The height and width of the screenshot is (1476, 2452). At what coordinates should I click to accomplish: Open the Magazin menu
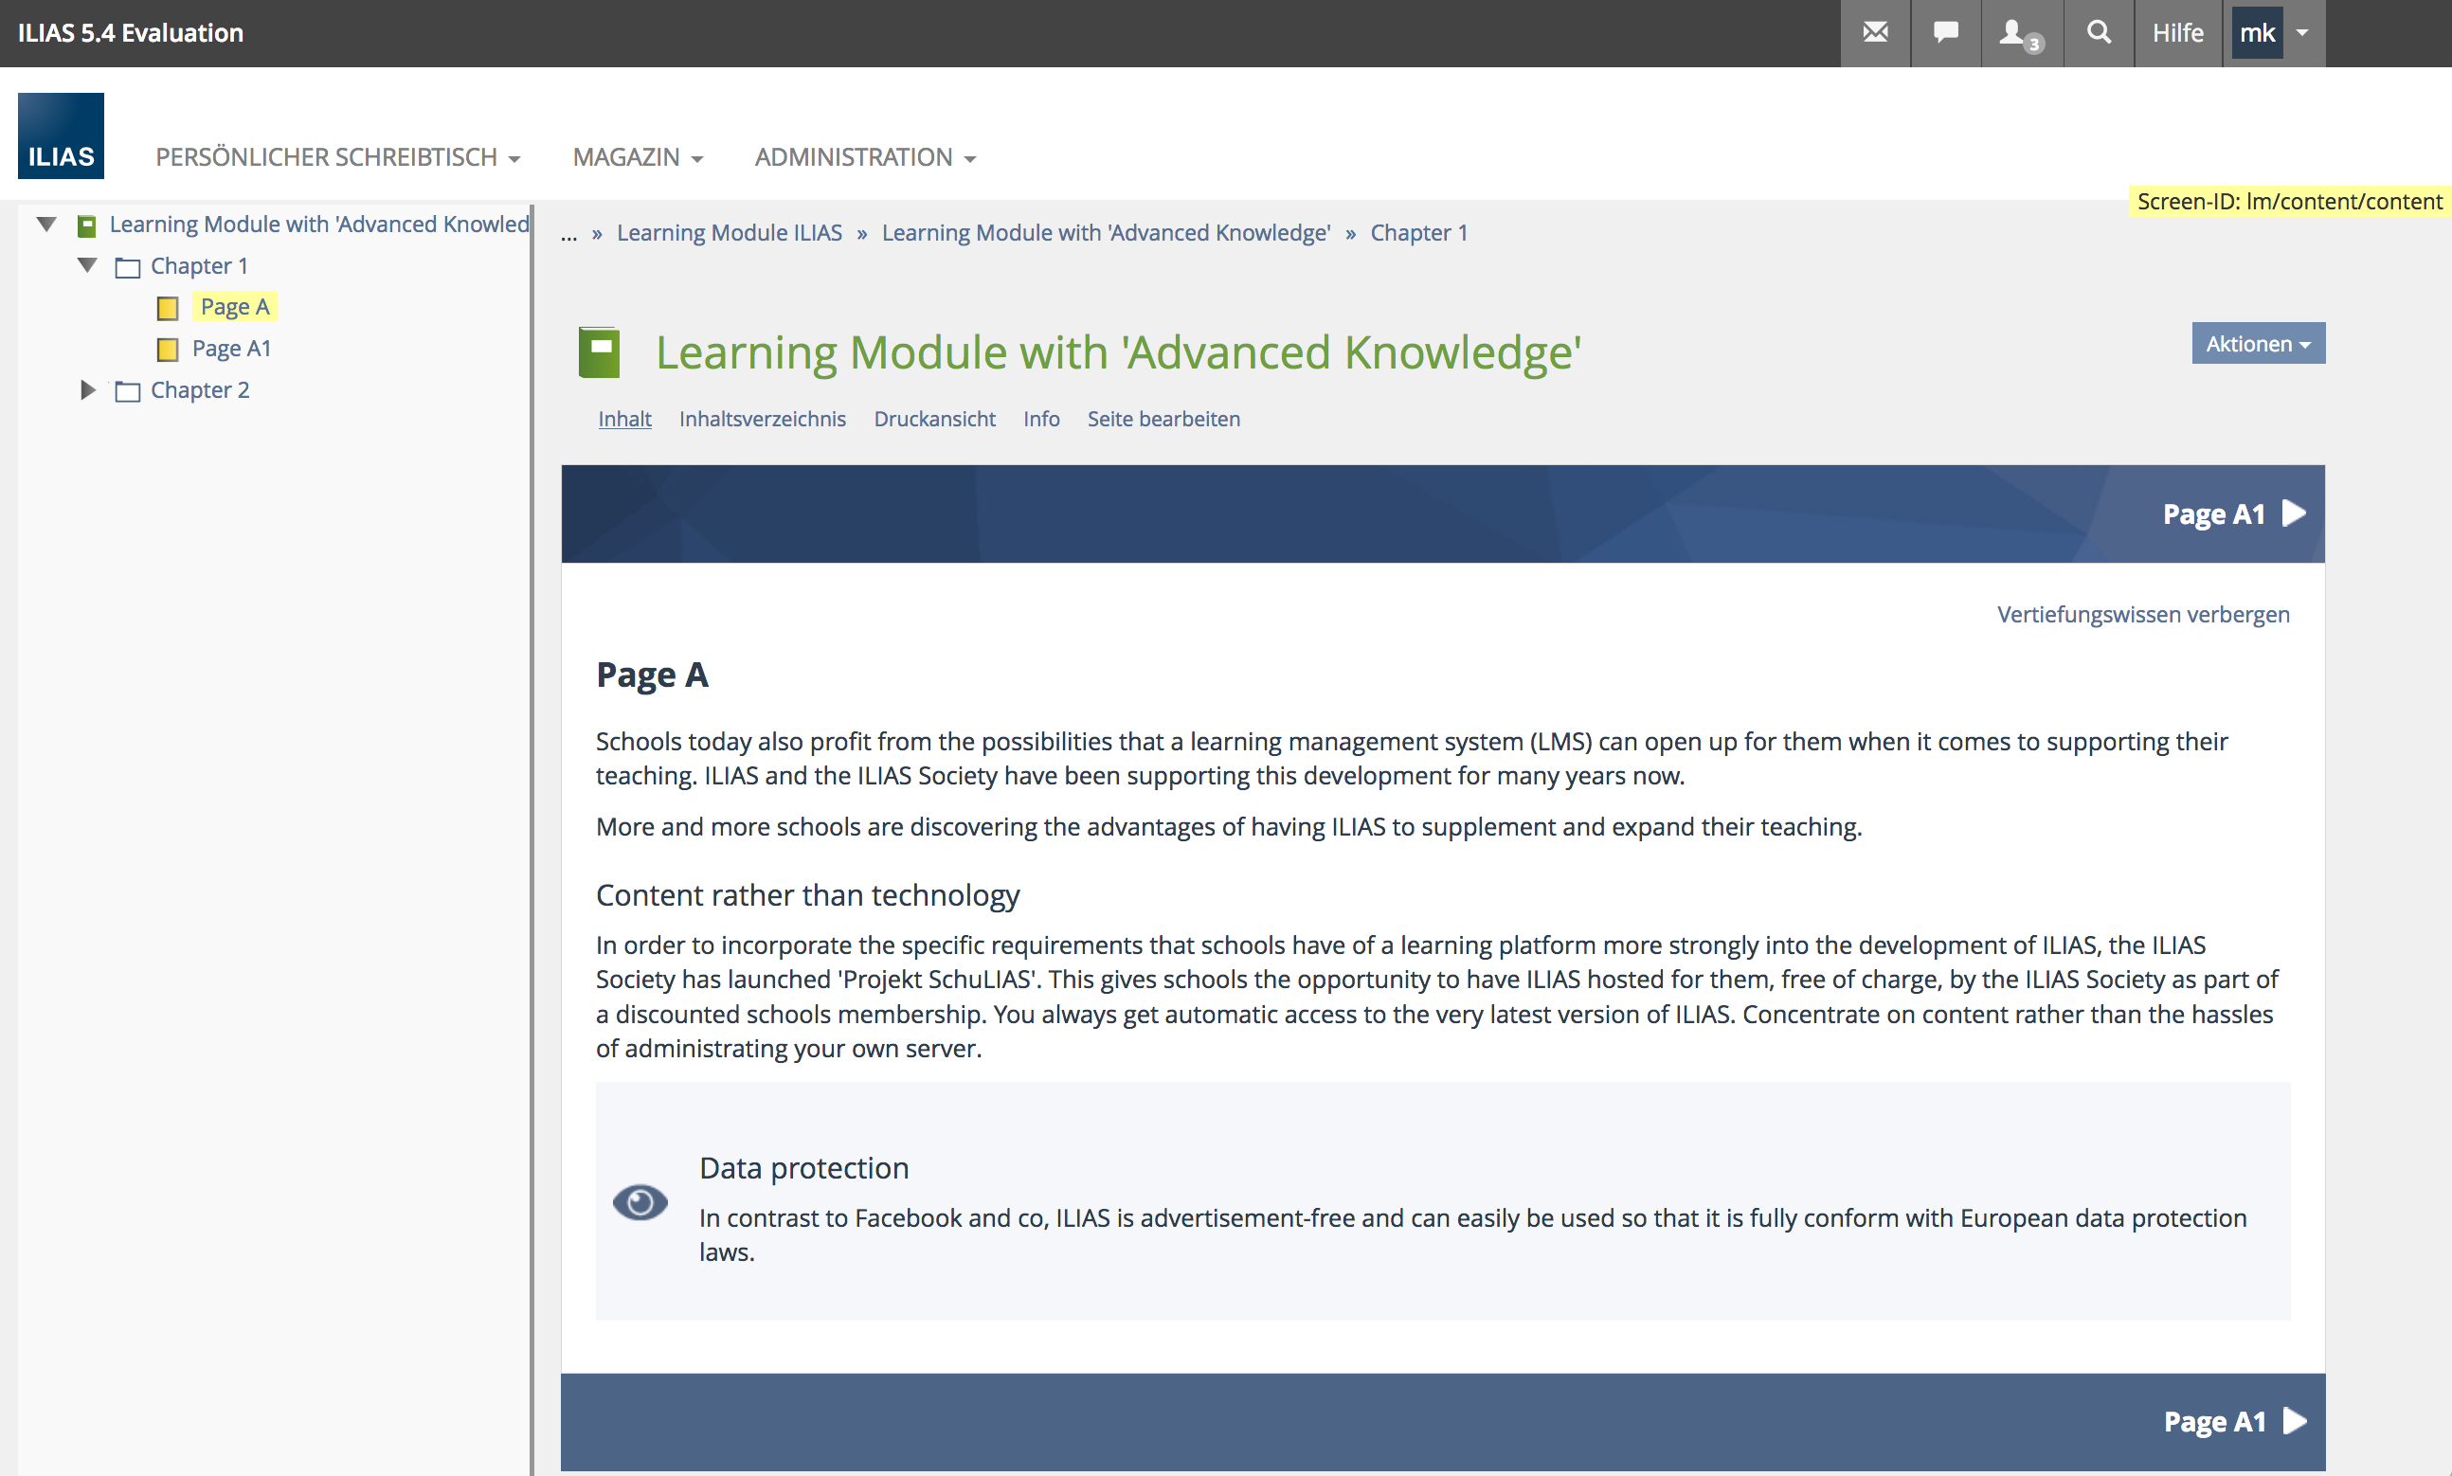pos(638,157)
